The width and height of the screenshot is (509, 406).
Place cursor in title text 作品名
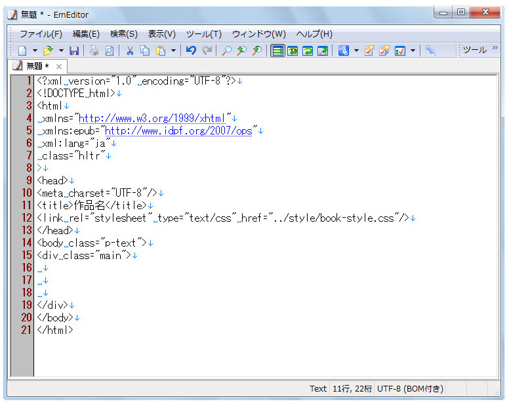coord(89,205)
